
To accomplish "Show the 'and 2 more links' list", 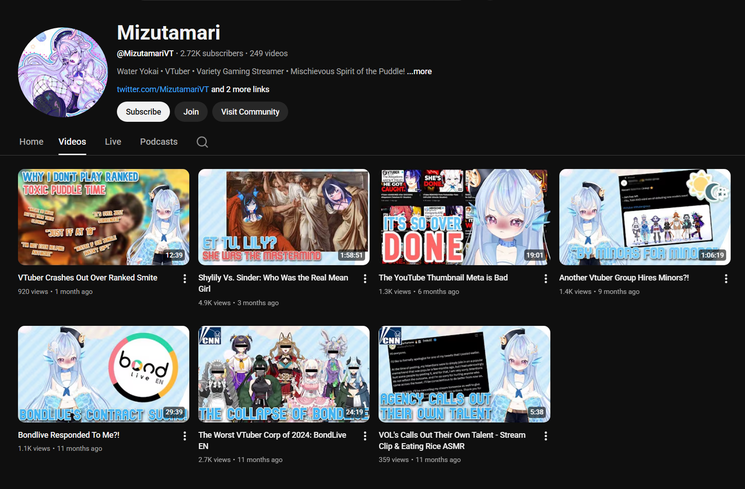I will (x=240, y=89).
